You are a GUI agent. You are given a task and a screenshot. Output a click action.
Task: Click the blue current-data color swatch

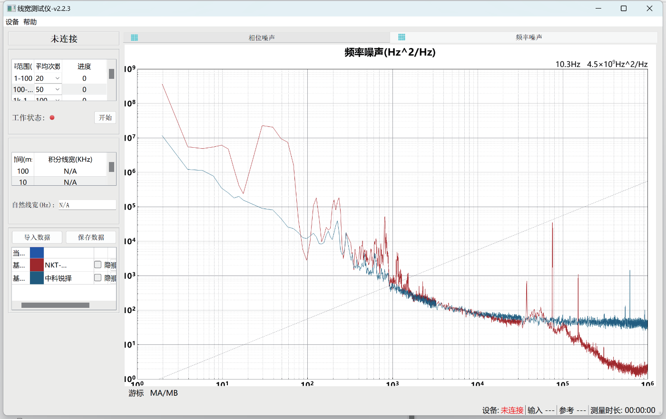pyautogui.click(x=37, y=252)
